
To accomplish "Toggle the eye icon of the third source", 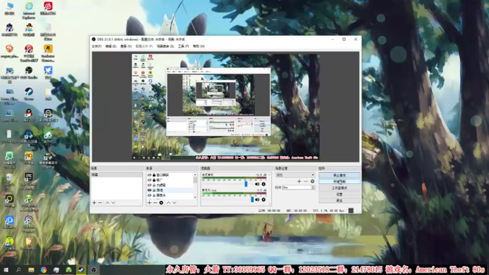I will pos(149,185).
